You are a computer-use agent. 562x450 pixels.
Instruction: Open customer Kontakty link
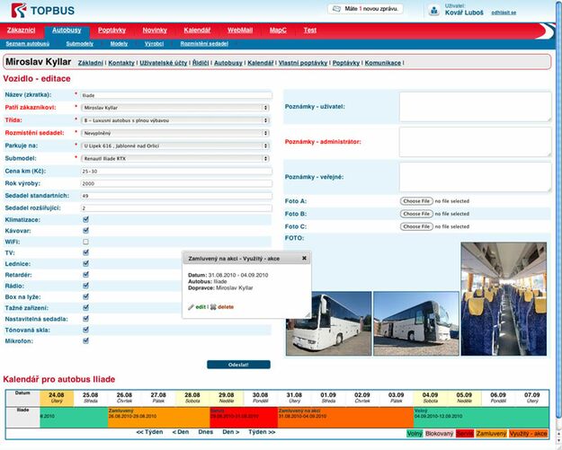tap(121, 63)
